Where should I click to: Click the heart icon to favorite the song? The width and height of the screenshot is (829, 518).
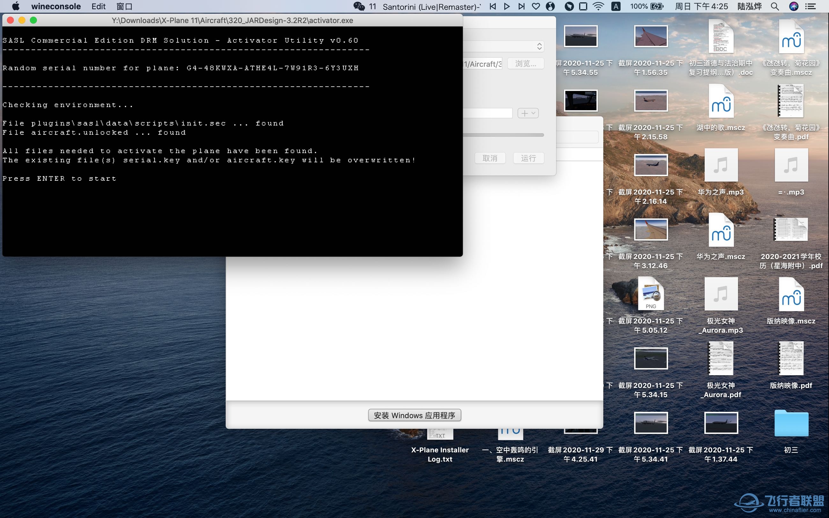[536, 6]
